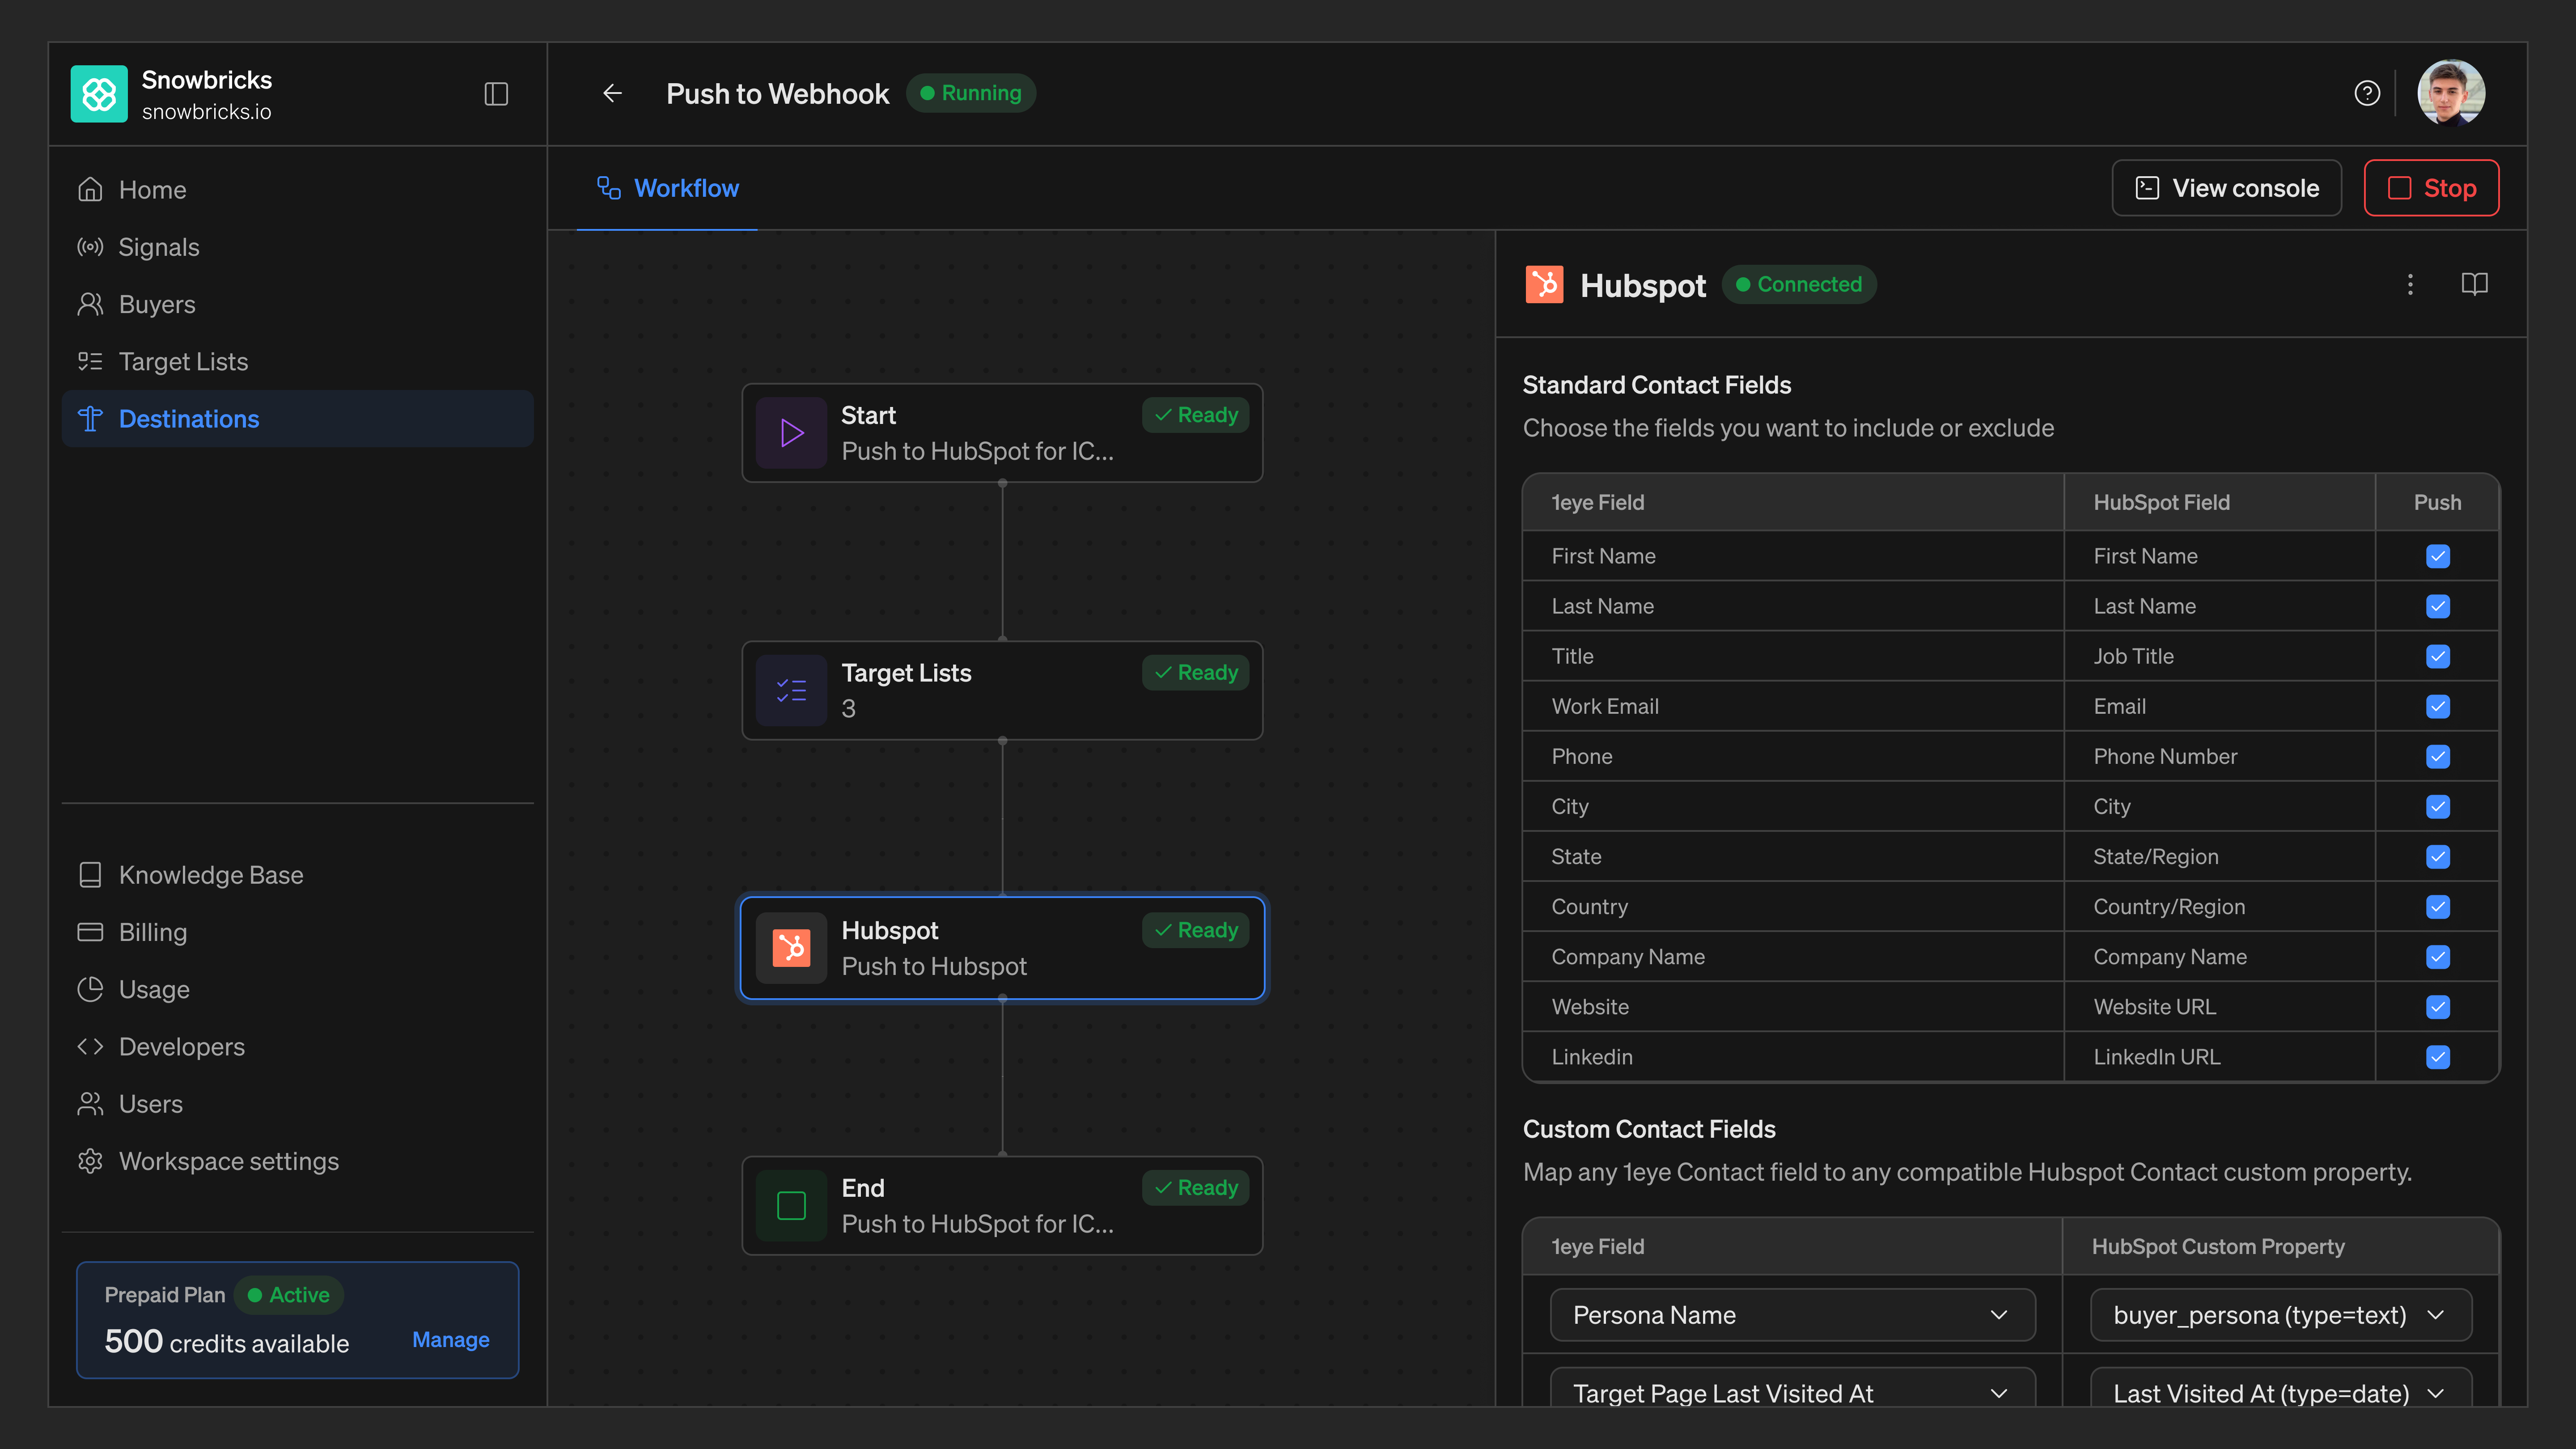This screenshot has width=2576, height=1449.
Task: Click the Target Lists checklist icon
Action: (90, 362)
